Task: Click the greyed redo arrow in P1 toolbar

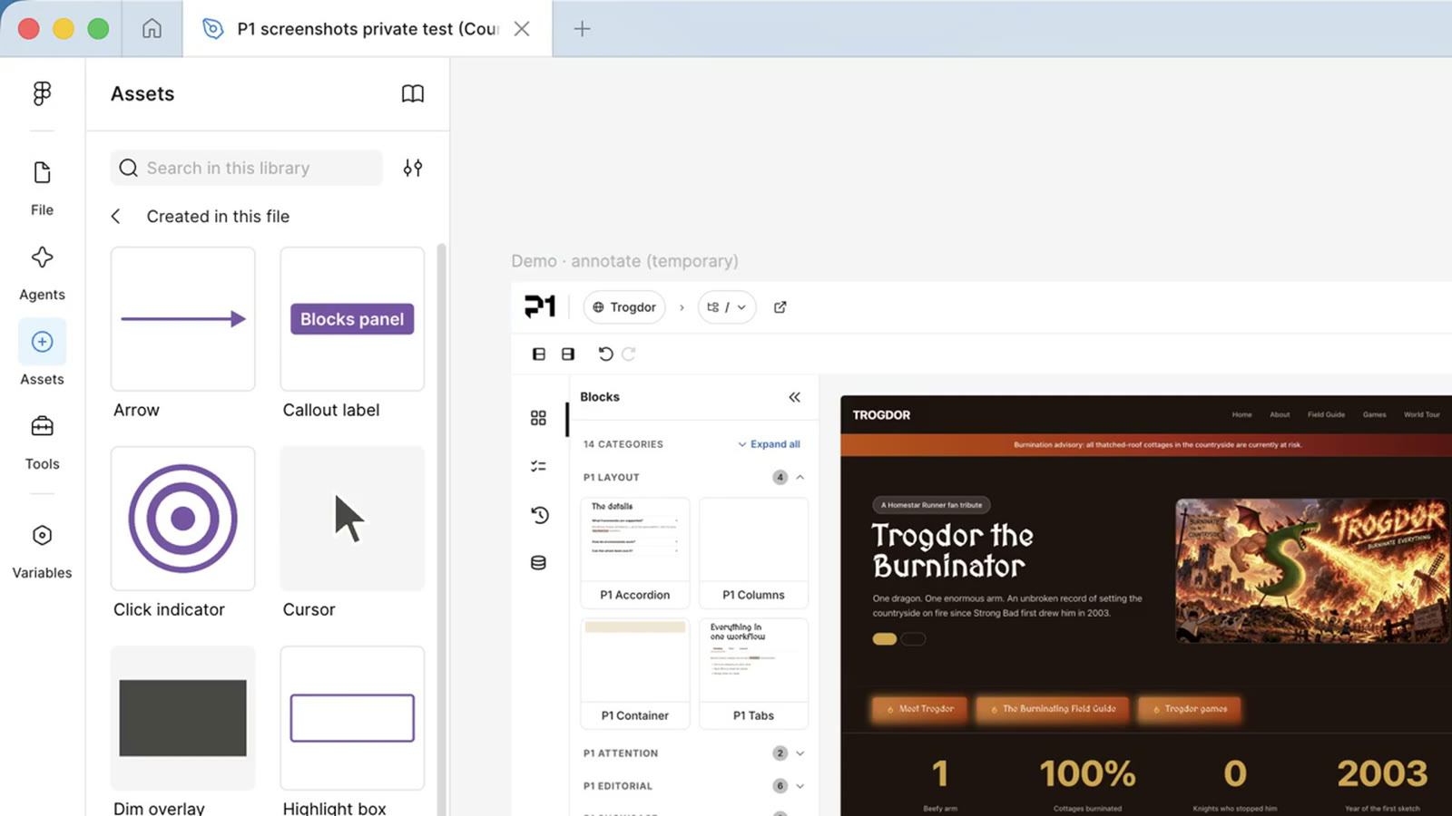Action: pyautogui.click(x=629, y=354)
